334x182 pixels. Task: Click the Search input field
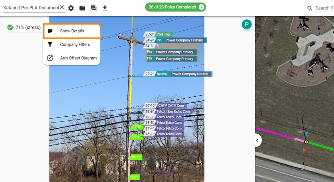click(x=324, y=8)
